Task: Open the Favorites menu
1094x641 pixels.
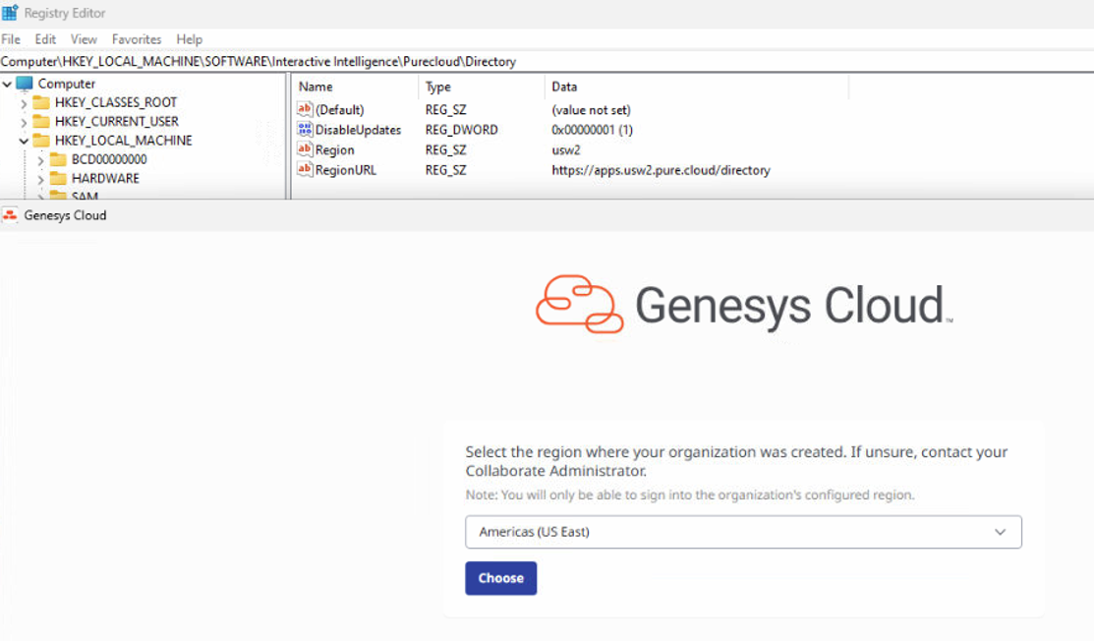Action: (137, 39)
